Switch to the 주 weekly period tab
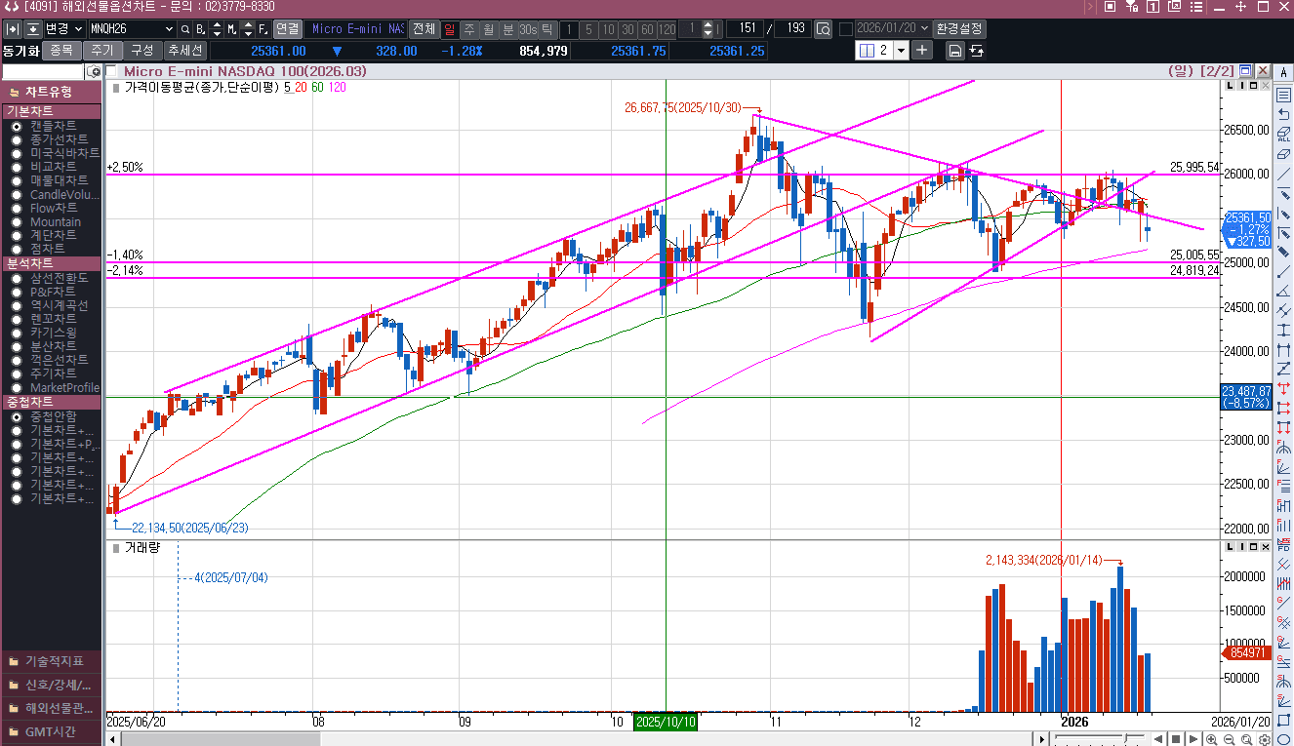The height and width of the screenshot is (746, 1294). click(469, 29)
